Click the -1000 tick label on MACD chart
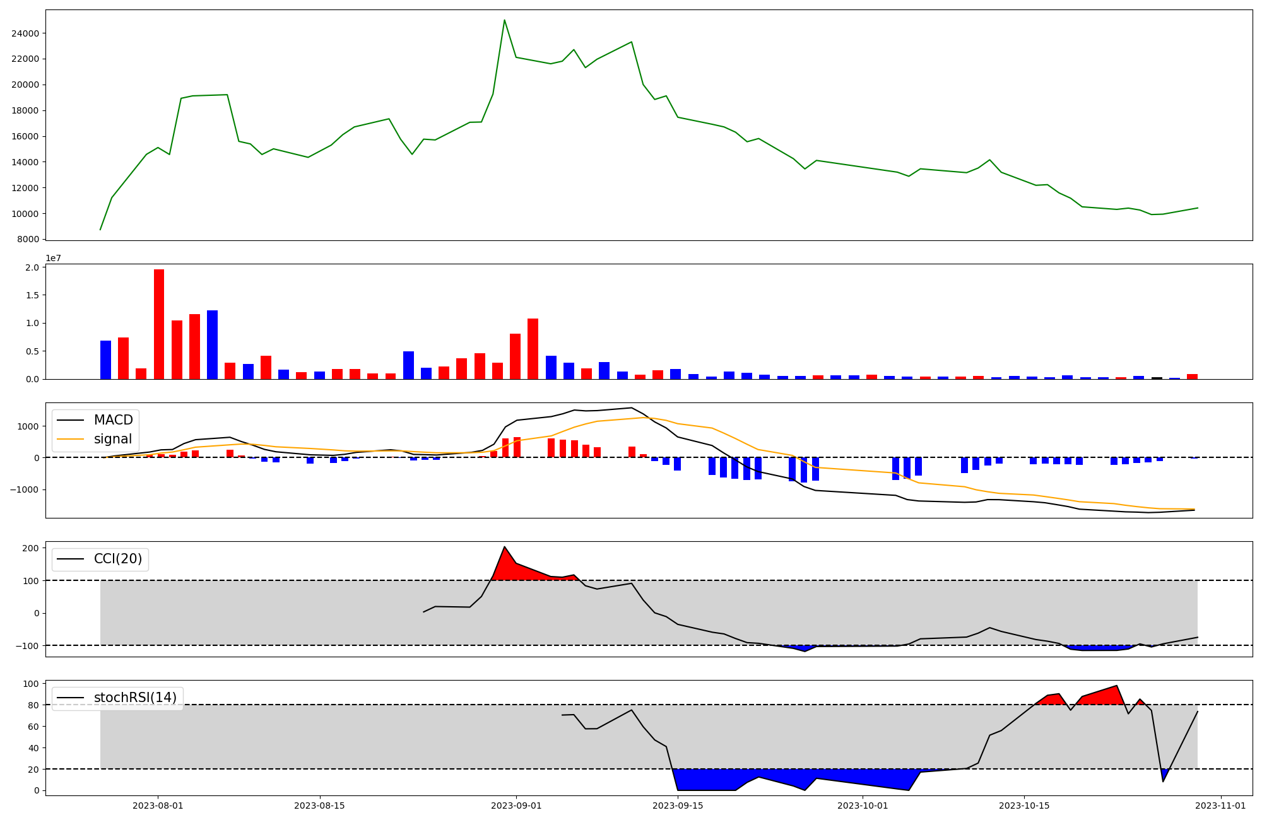Viewport: 1262px width, 820px height. click(x=25, y=489)
